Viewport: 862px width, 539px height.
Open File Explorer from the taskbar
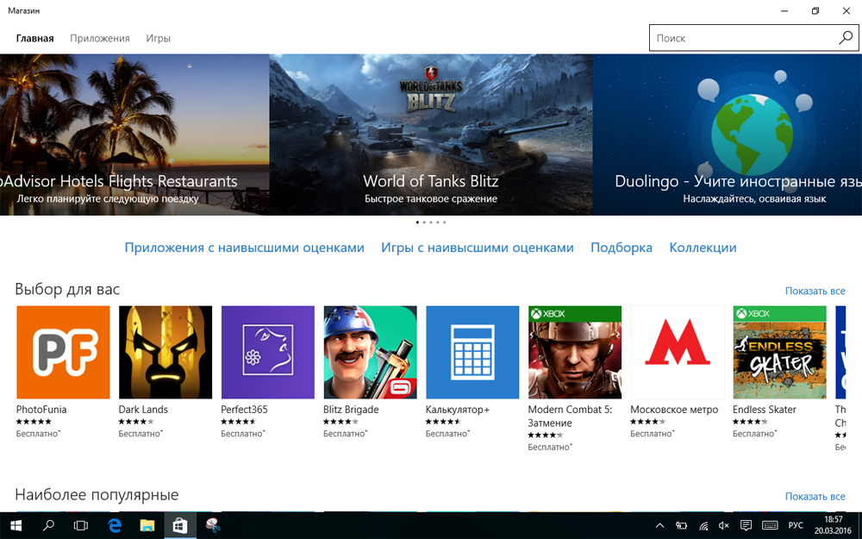coord(147,526)
